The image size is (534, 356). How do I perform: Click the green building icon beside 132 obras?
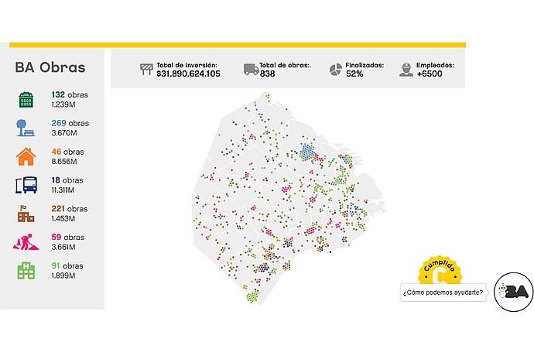coord(26,100)
